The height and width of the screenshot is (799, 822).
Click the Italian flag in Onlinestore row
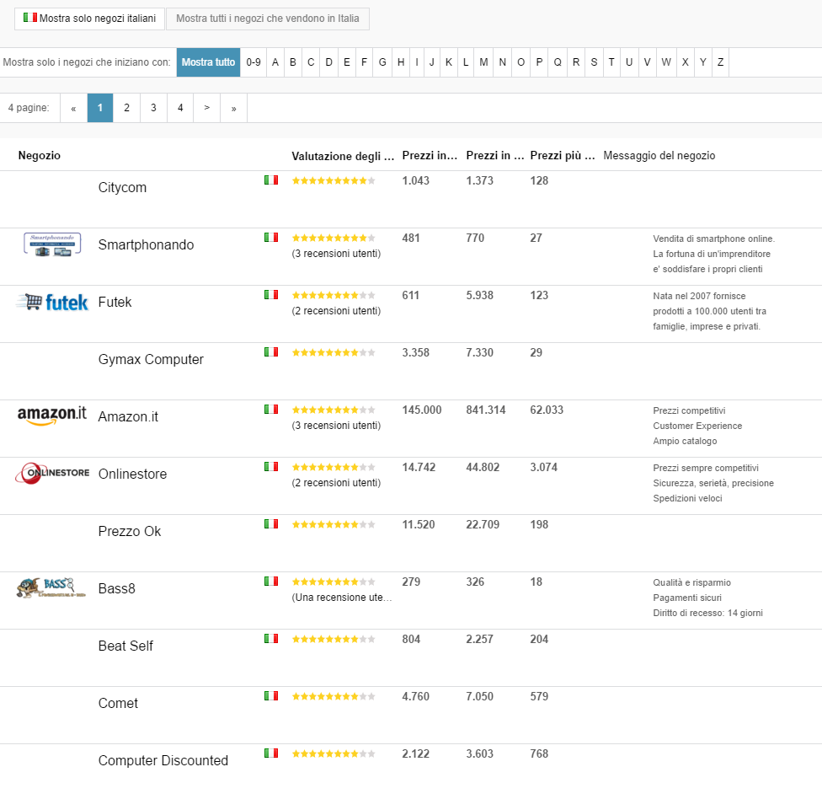point(271,466)
